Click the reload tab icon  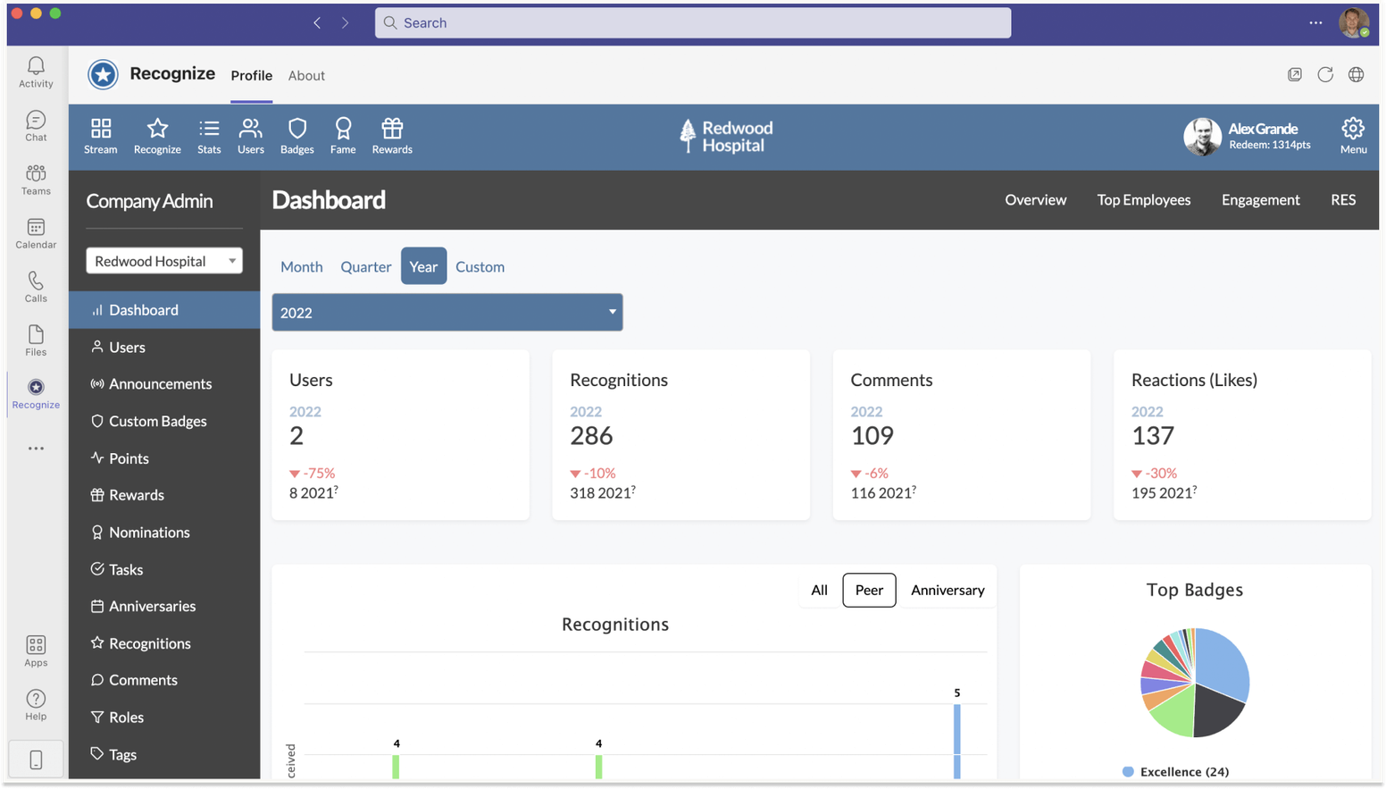pyautogui.click(x=1325, y=75)
